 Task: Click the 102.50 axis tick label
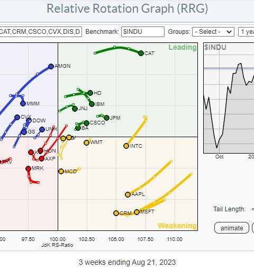tap(87, 239)
